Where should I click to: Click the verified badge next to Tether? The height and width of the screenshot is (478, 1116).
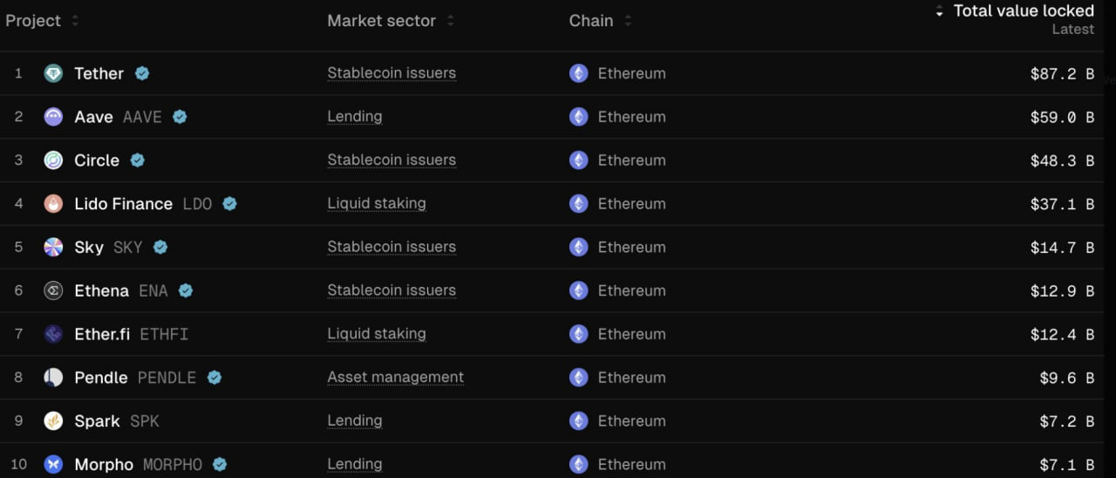pyautogui.click(x=142, y=73)
